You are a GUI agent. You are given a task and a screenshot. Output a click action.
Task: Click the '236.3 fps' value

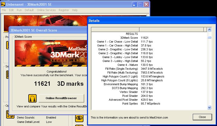[147, 49]
